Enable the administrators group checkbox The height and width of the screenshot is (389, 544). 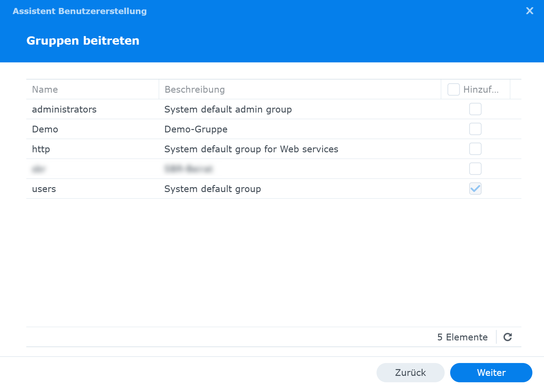[x=475, y=109]
